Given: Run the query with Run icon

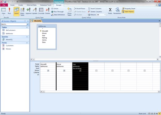Looking at the screenshot, I should point(9,11).
